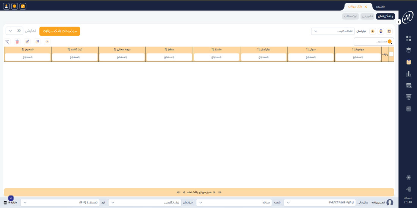Screen dimensions: 417x208
Task: Select the درک مطلب tab
Action: click(x=350, y=16)
